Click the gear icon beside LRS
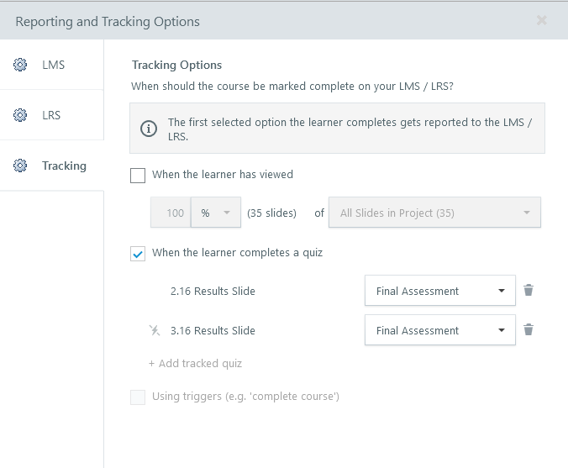This screenshot has height=468, width=568. pos(21,115)
